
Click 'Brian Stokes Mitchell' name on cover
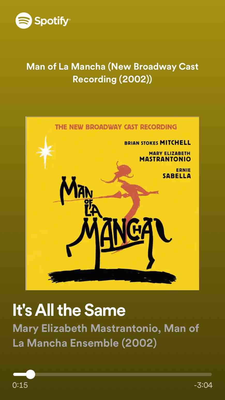[x=157, y=143]
